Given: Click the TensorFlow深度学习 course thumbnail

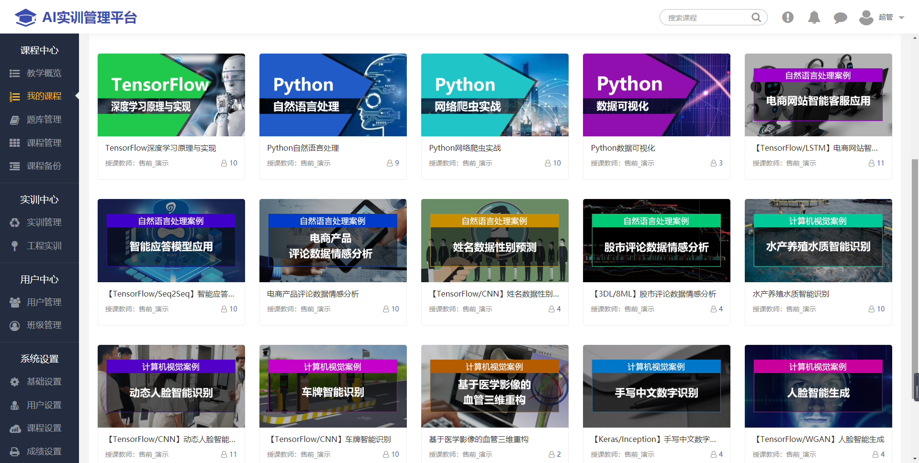Looking at the screenshot, I should pyautogui.click(x=171, y=95).
